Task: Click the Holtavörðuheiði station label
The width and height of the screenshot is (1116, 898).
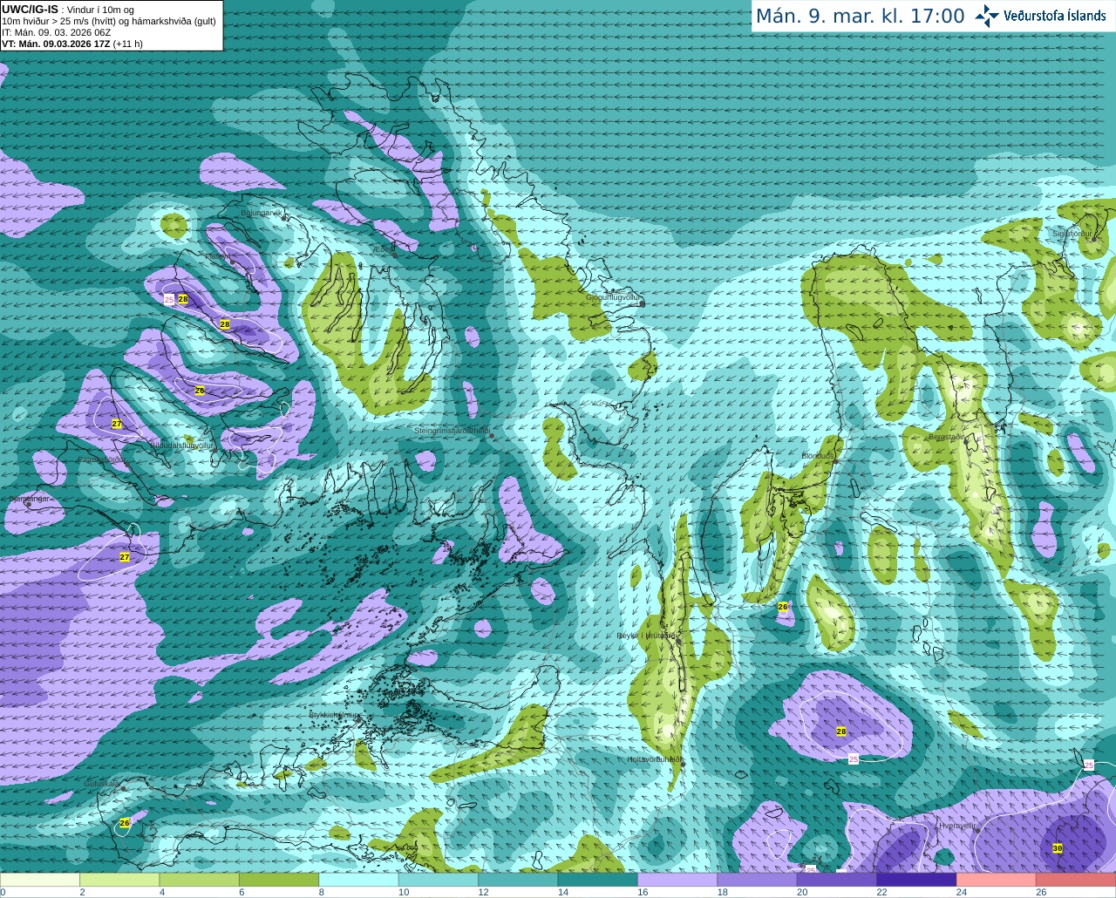Action: click(x=654, y=759)
